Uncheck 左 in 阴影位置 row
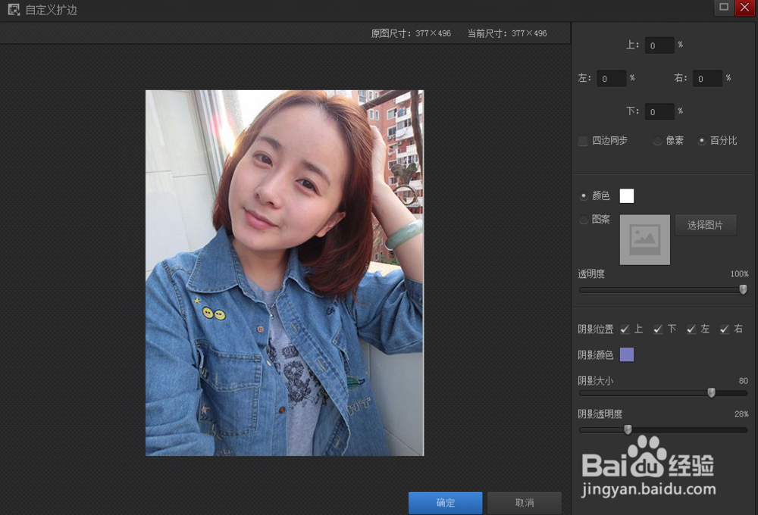This screenshot has width=758, height=515. coord(691,329)
